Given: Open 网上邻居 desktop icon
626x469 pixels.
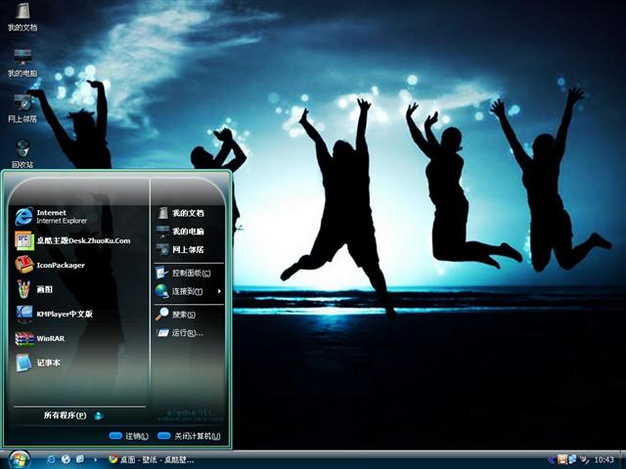Looking at the screenshot, I should tap(22, 106).
